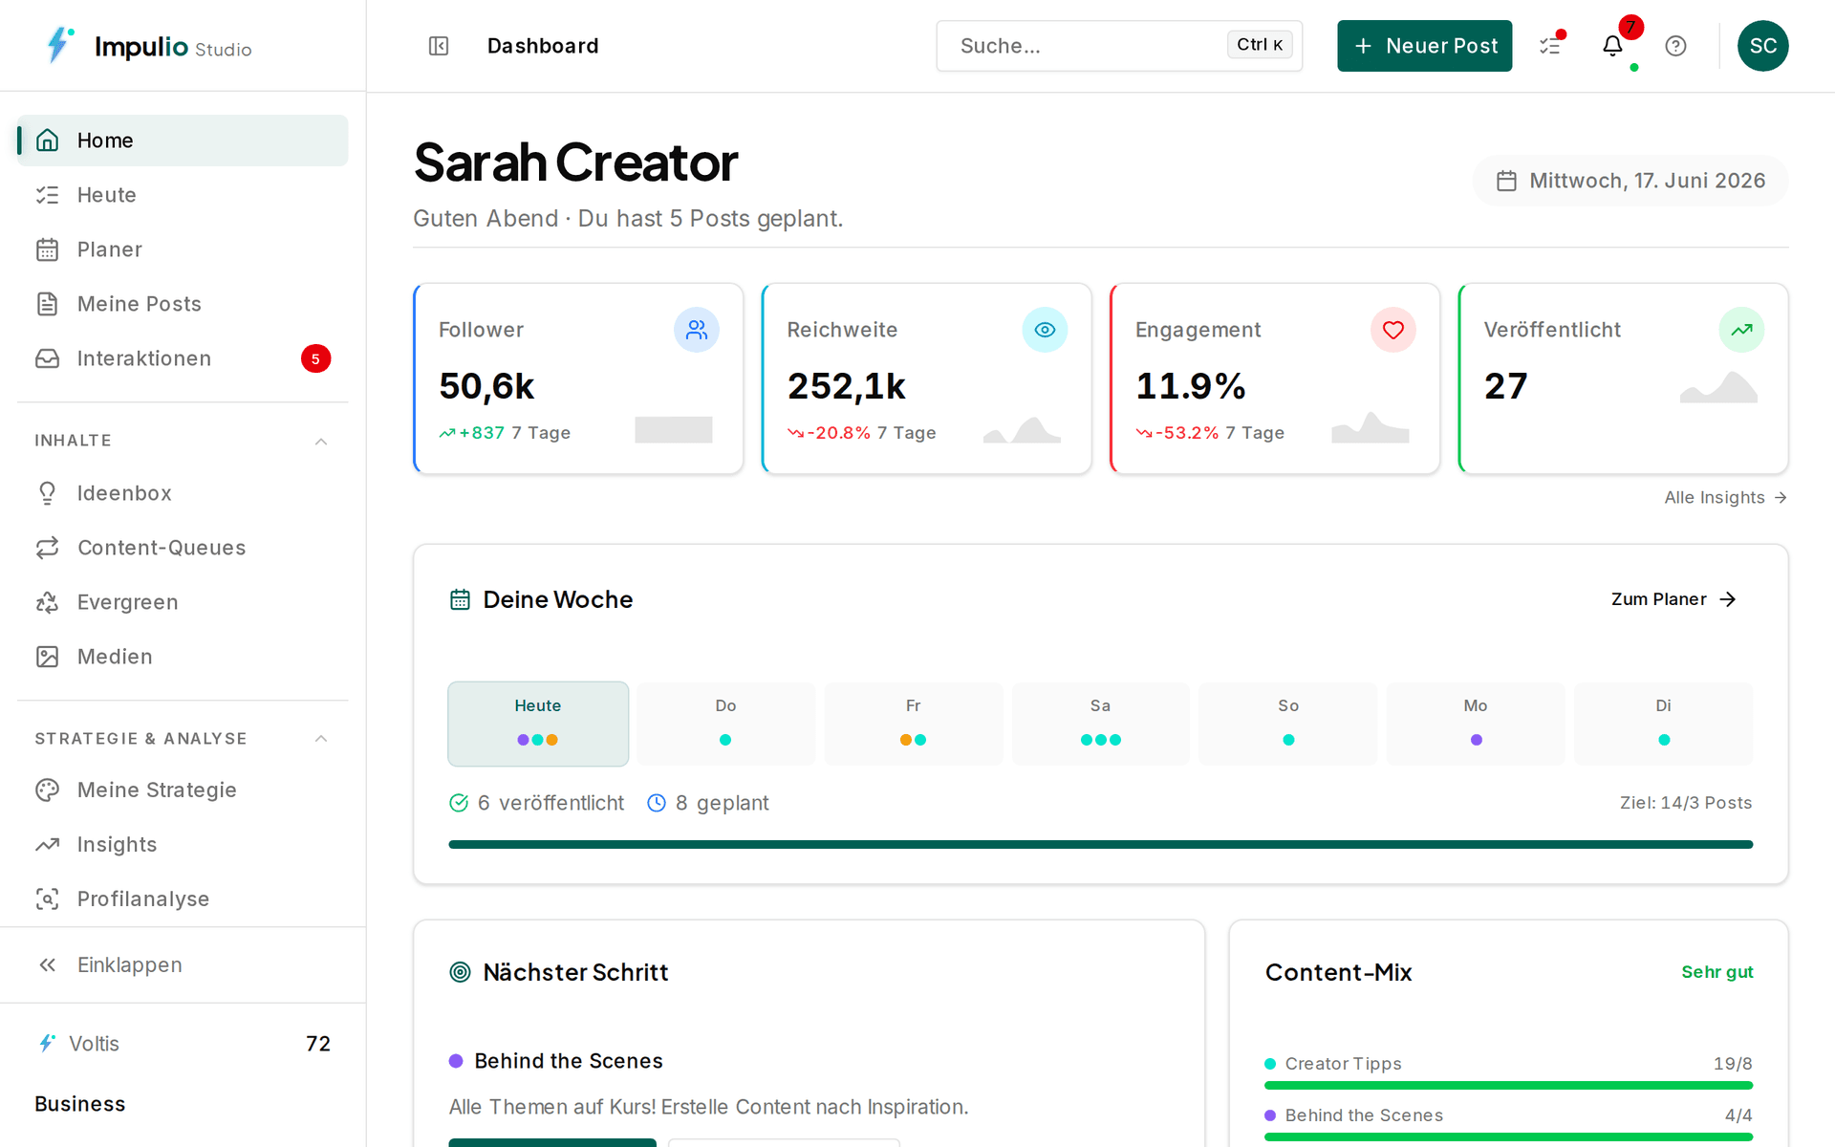This screenshot has width=1835, height=1147.
Task: Click the Heute checklist icon in sidebar
Action: coord(48,195)
